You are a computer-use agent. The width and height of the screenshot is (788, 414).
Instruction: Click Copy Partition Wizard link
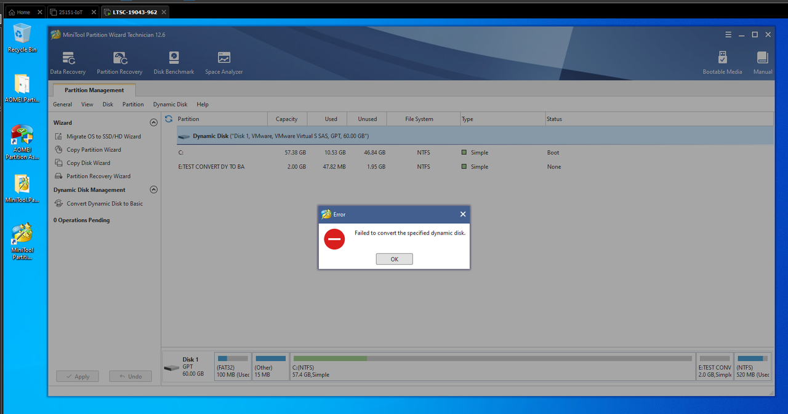(x=94, y=149)
